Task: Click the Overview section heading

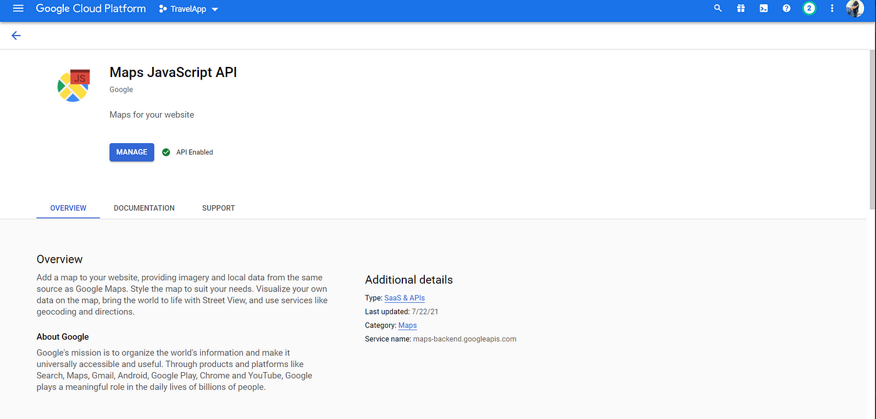Action: pos(59,260)
